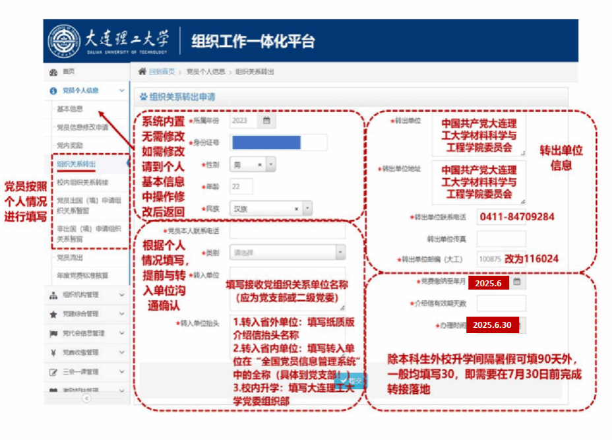Image resolution: width=612 pixels, height=440 pixels.
Task: Open the calendar icon for 党费缴纳至年月
Action: tap(517, 282)
